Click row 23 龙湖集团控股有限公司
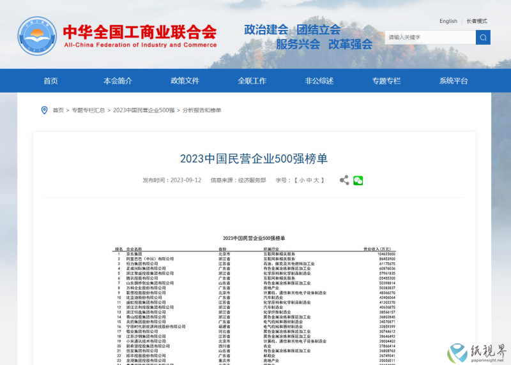The width and height of the screenshot is (511, 365). [146, 361]
